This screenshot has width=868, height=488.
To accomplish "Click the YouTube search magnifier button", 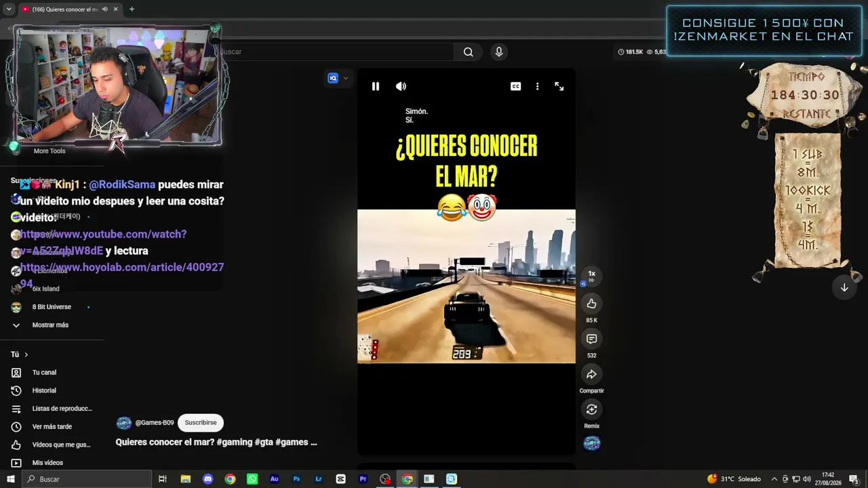I will pos(468,52).
